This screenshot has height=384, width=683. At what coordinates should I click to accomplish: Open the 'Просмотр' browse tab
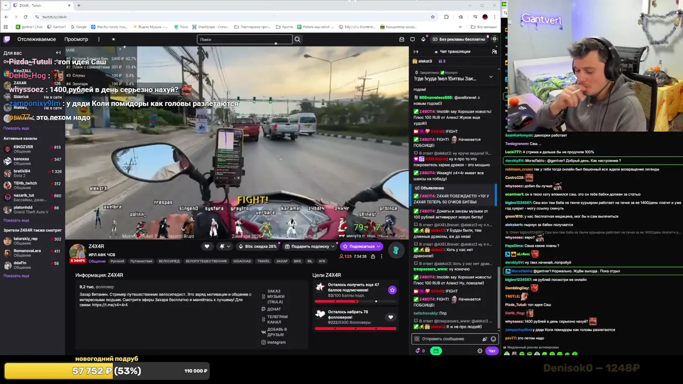(76, 39)
